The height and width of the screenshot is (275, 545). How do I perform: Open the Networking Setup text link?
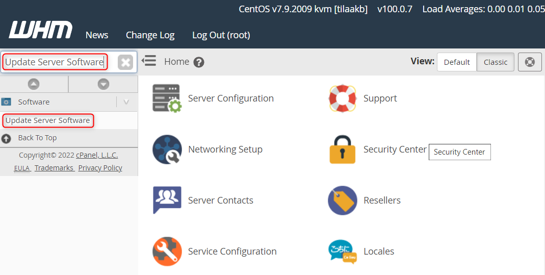(x=225, y=149)
